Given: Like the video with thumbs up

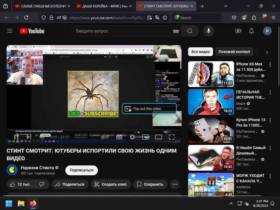Looking at the screenshot, I should coord(21,184).
